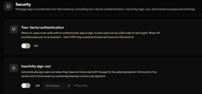This screenshot has height=94, width=202.
Task: Turn on the Inactivity sign-out switch
Action: (x=26, y=86)
